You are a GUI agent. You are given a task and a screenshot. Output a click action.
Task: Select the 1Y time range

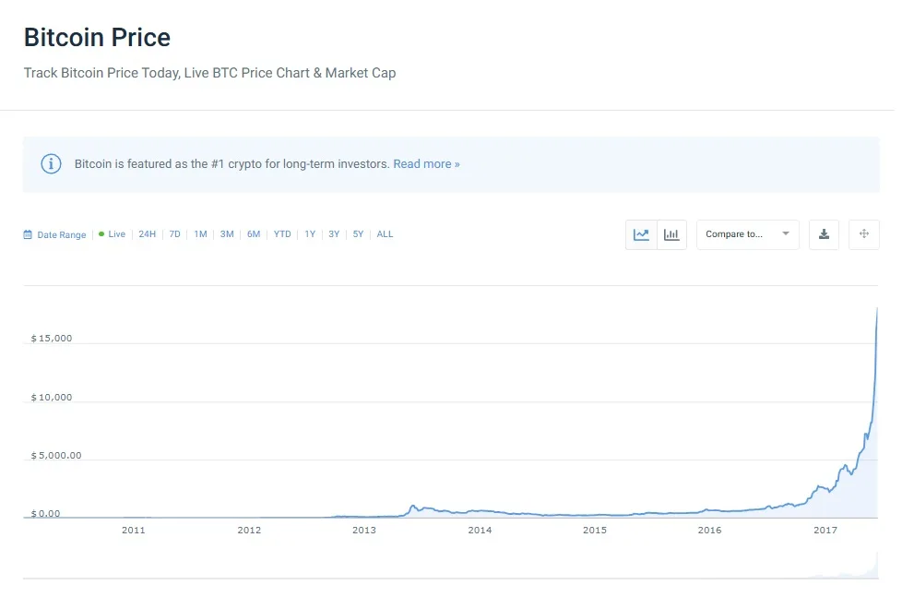click(x=310, y=234)
